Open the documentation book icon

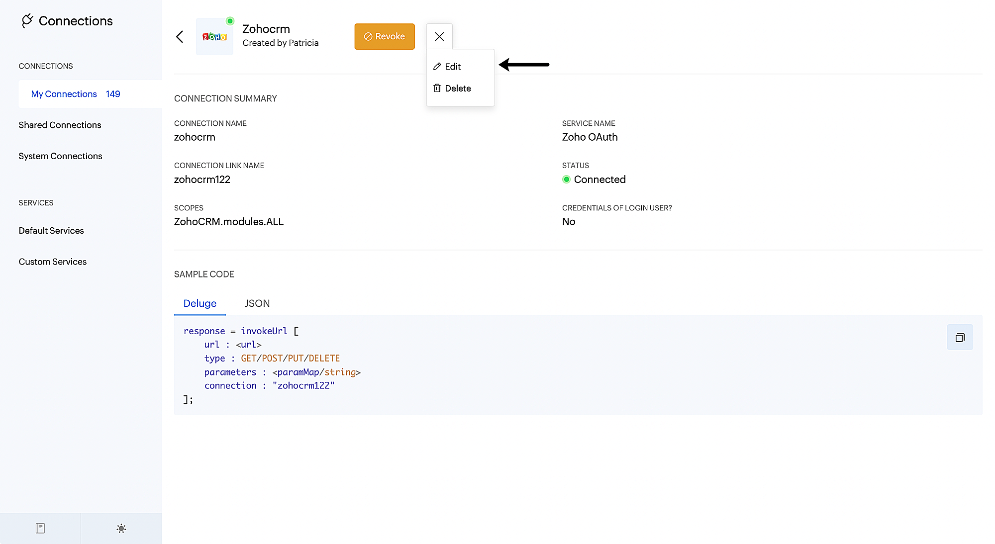40,528
